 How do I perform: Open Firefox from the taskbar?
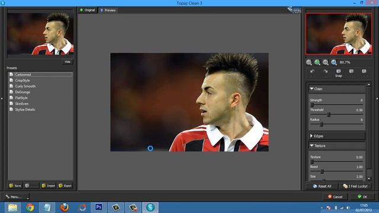(65, 208)
